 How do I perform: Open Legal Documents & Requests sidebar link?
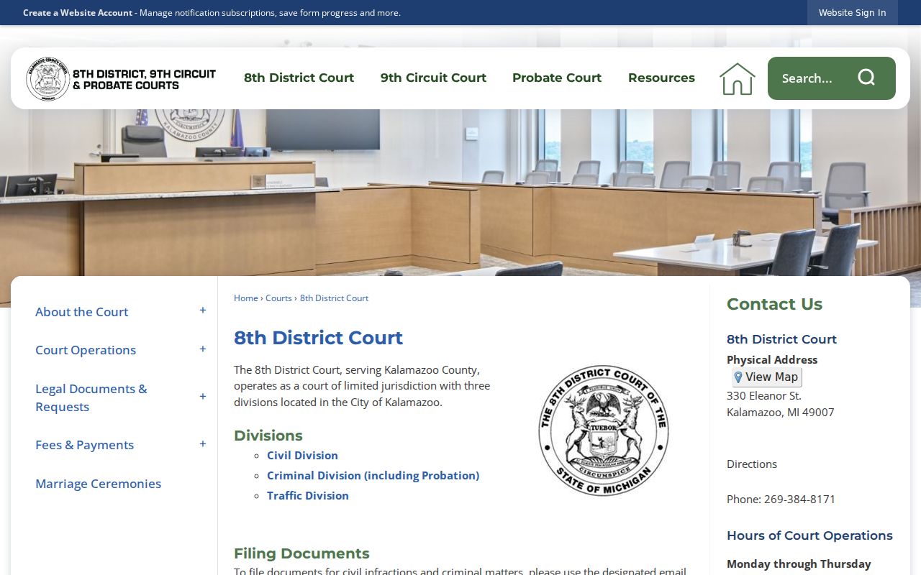point(91,397)
